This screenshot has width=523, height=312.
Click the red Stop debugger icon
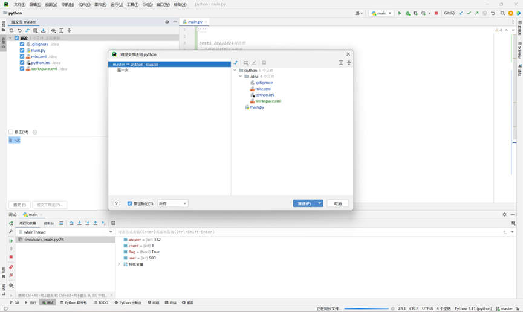tap(11, 257)
